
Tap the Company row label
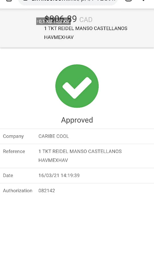tap(13, 136)
